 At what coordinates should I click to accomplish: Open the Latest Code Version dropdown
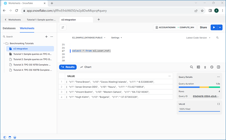point(198,38)
